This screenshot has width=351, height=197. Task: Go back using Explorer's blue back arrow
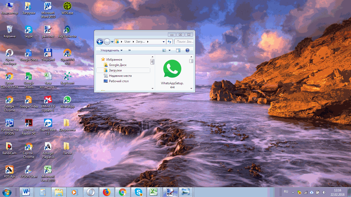[100, 42]
